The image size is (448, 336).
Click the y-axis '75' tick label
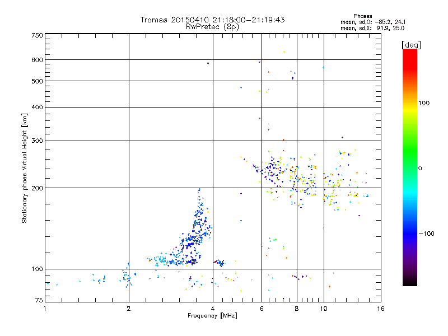39,300
